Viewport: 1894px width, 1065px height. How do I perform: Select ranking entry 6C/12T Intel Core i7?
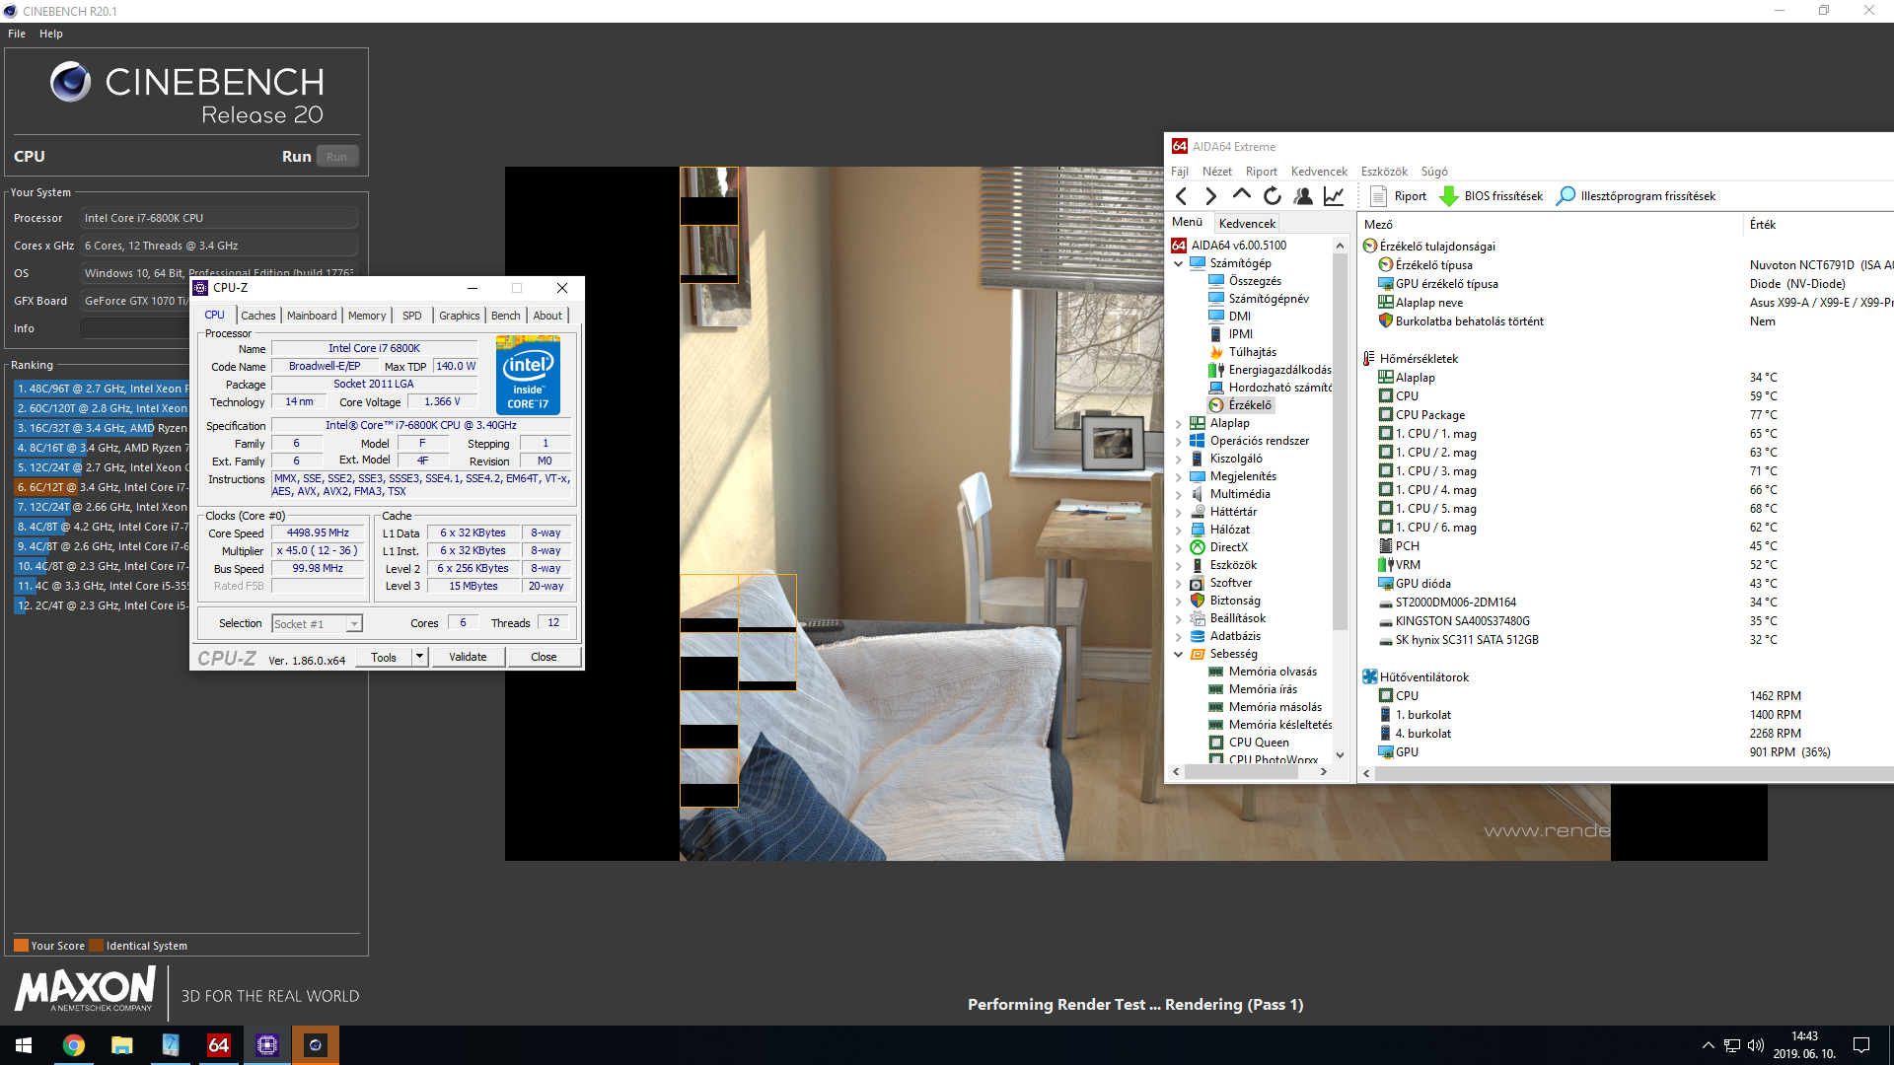tap(101, 487)
